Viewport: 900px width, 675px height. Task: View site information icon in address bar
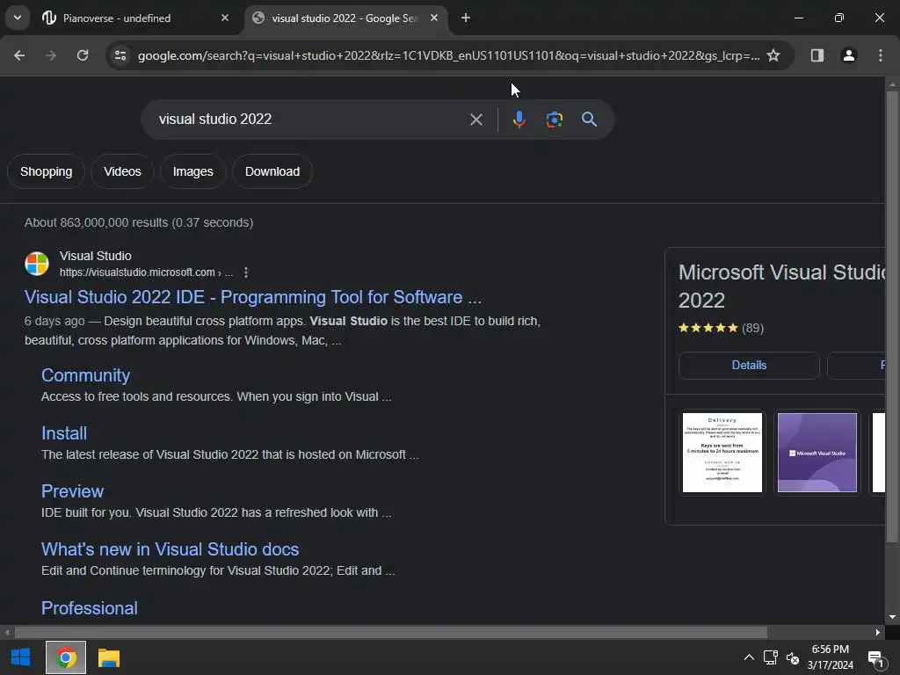120,55
